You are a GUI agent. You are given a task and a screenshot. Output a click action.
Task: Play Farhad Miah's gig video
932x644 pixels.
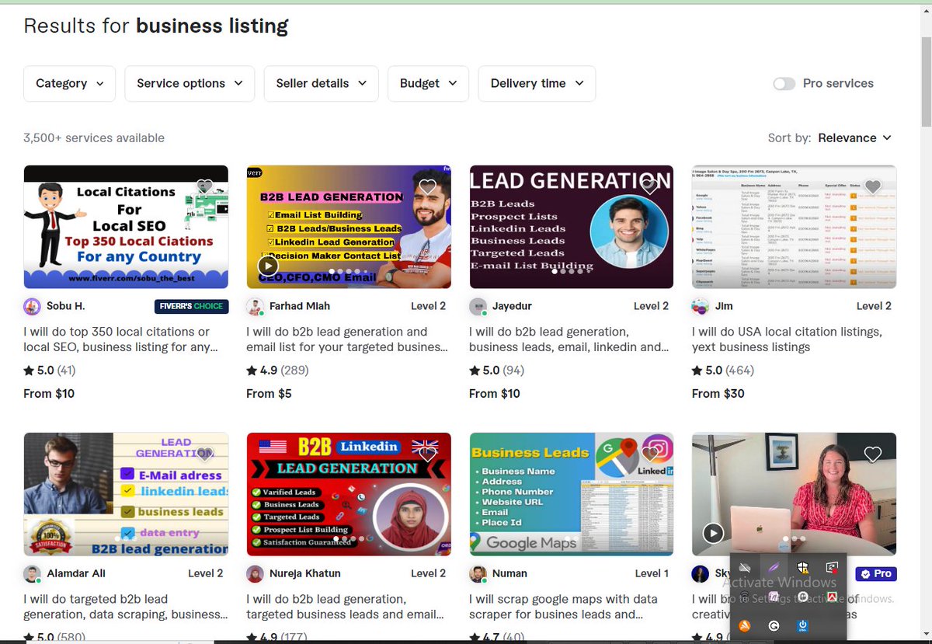268,266
